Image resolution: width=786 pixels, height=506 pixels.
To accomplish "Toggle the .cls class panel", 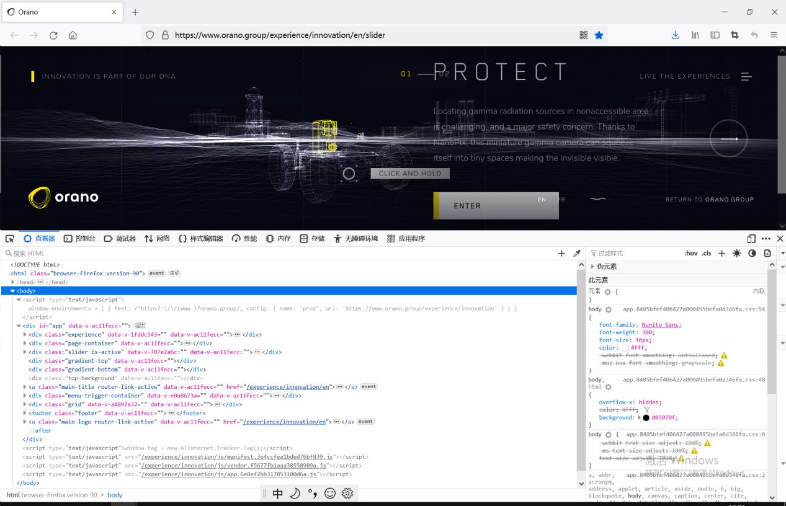I will point(707,253).
